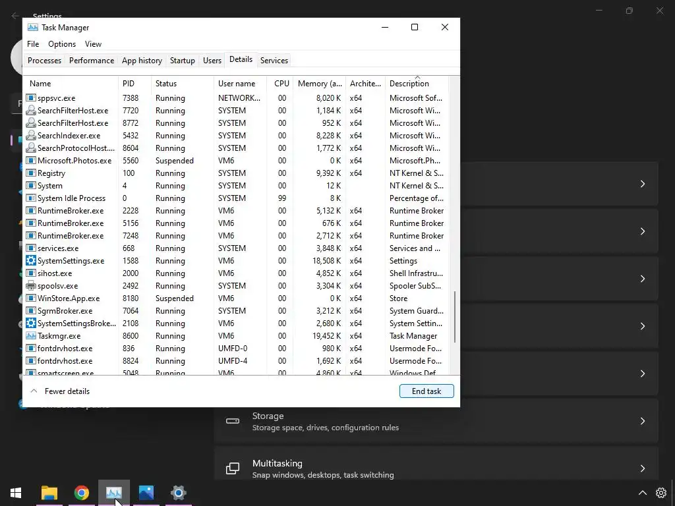The height and width of the screenshot is (506, 675).
Task: Click the Suspended status of WinStore.App.exe
Action: coord(174,298)
